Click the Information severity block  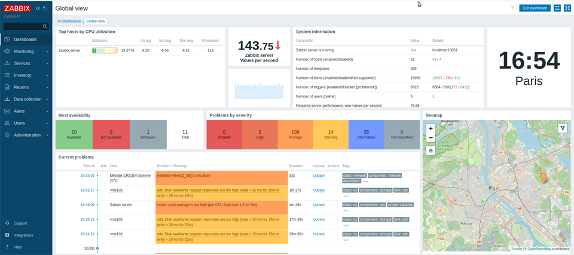tap(367, 134)
